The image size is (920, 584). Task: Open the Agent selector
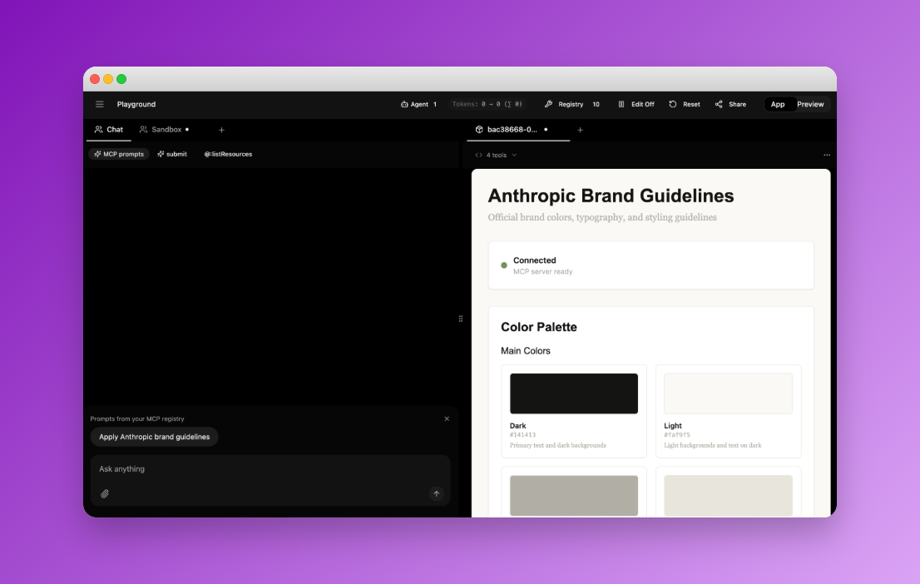point(418,105)
